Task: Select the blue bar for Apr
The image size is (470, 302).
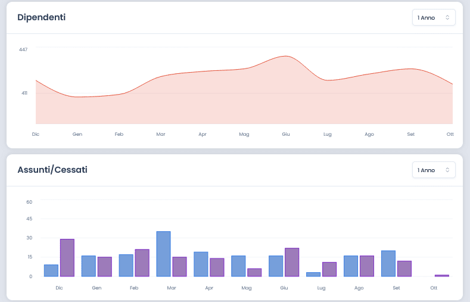Action: tap(201, 264)
